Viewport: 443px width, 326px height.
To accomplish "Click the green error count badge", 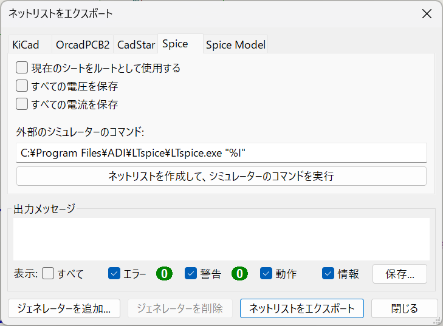I will [x=164, y=274].
